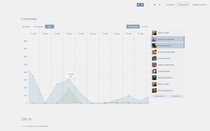Show only Входящие messages

pos(27,27)
